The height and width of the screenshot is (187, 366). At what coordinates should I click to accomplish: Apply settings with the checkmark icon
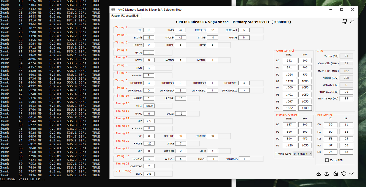[x=352, y=174]
